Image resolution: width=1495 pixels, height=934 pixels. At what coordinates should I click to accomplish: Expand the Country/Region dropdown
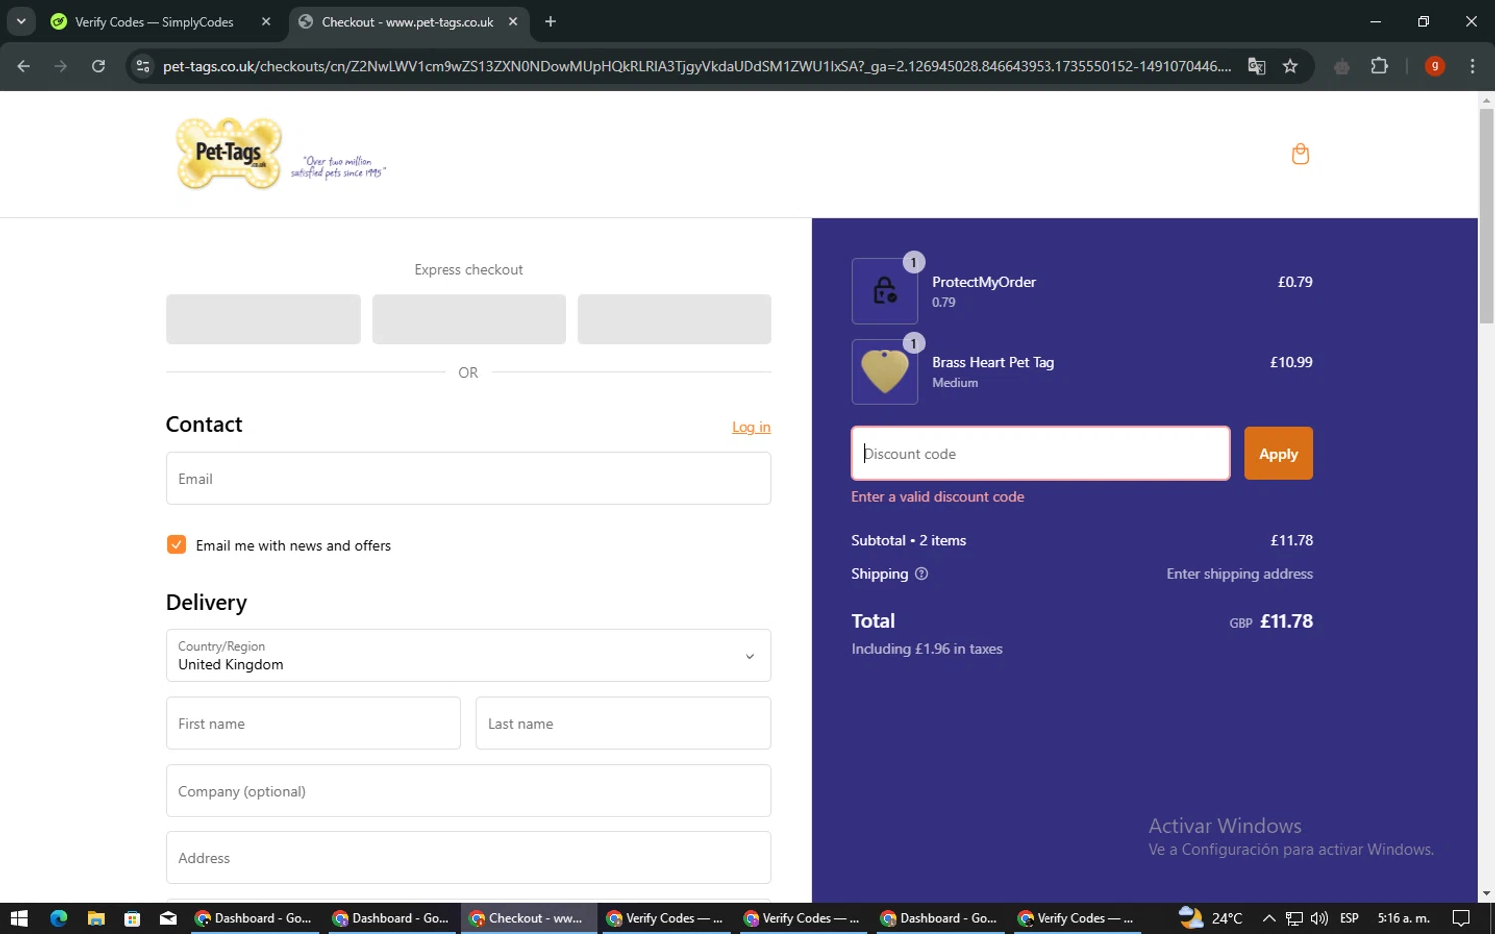click(468, 655)
